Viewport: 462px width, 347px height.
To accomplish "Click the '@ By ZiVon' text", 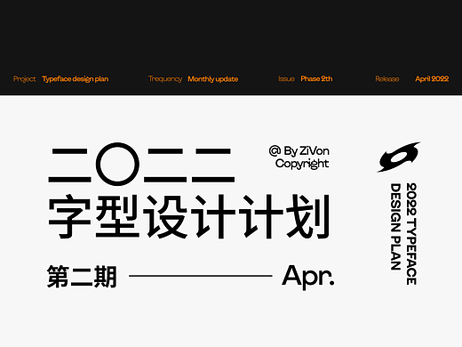I will click(299, 151).
